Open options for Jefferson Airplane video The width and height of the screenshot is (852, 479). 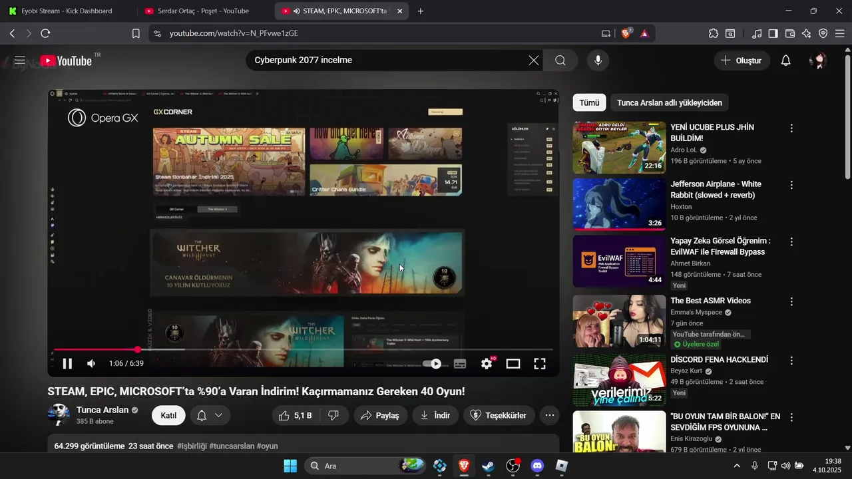791,184
